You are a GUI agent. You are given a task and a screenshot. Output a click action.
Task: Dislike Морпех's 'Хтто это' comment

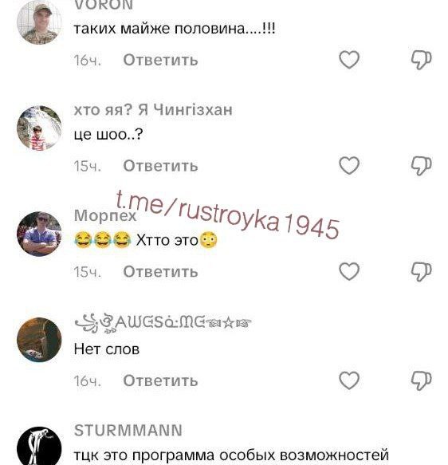[421, 272]
